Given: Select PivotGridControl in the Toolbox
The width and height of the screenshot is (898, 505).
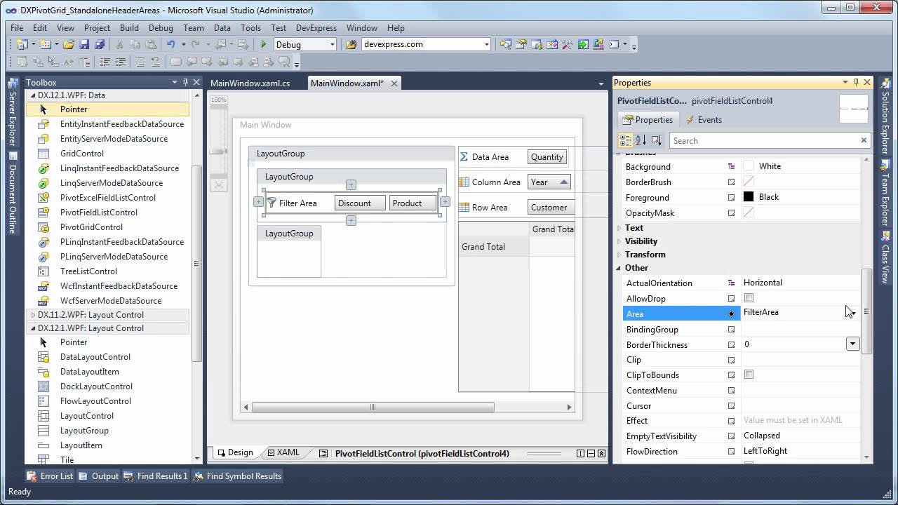Looking at the screenshot, I should point(91,227).
